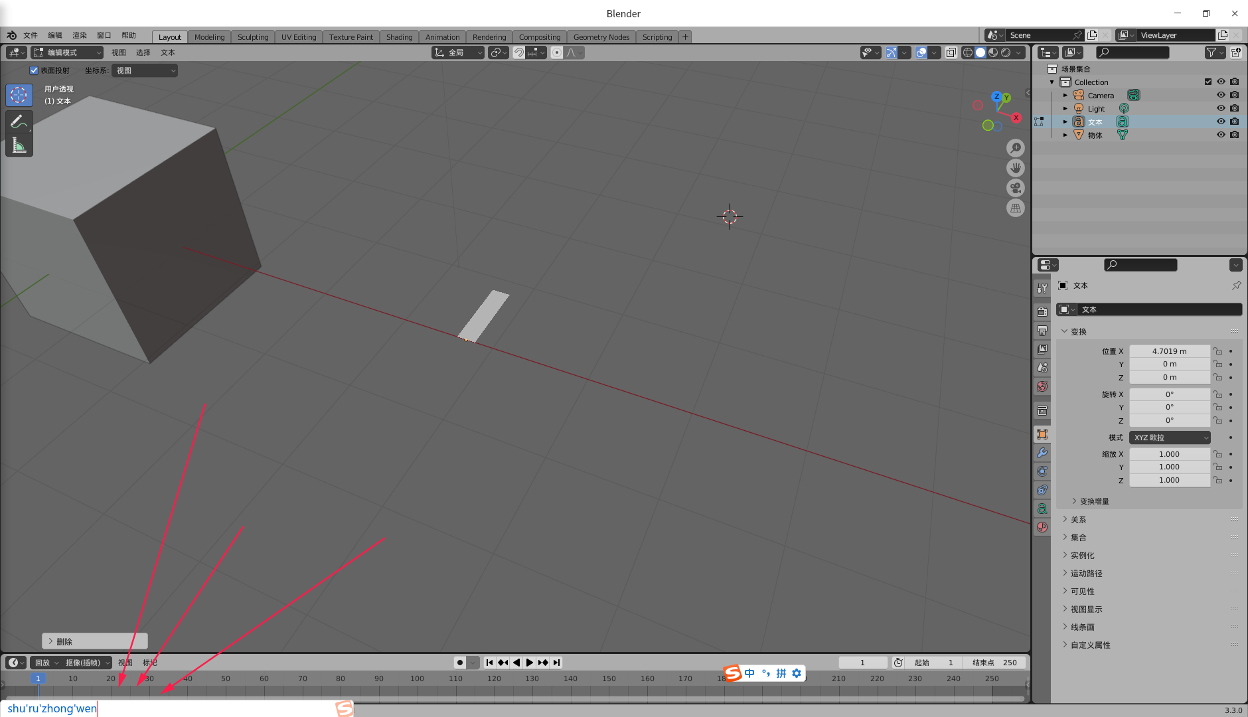Viewport: 1248px width, 717px height.
Task: Open the 渲染 menu in the top bar
Action: (x=80, y=35)
